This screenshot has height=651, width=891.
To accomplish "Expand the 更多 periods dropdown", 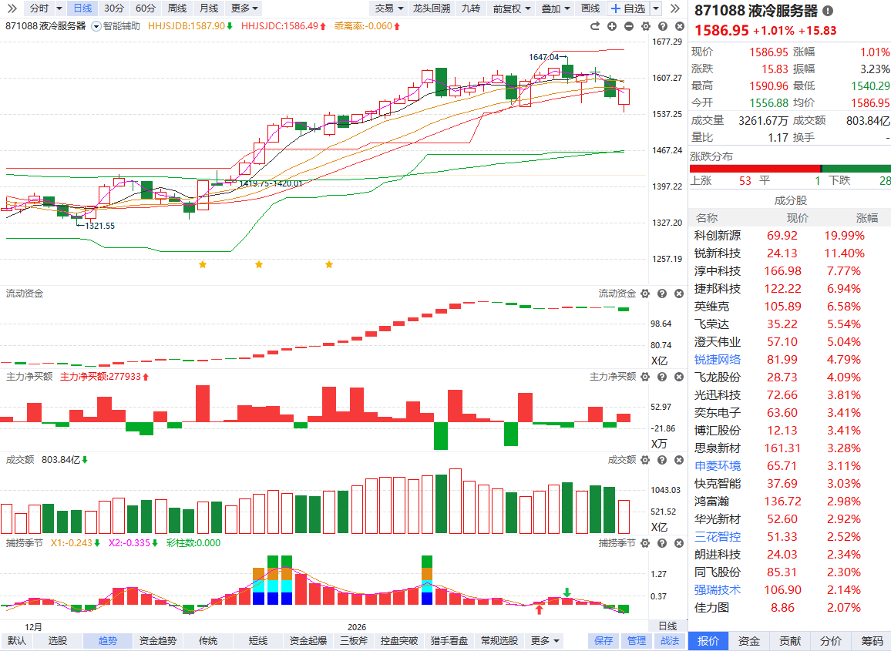I will [x=245, y=8].
